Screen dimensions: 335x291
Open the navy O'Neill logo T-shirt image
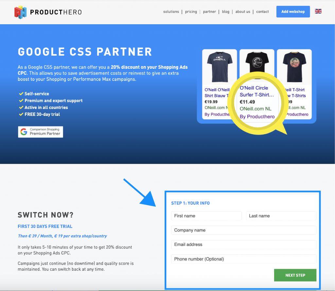[220, 67]
